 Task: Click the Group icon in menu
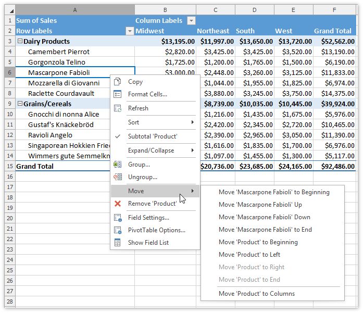coord(118,165)
